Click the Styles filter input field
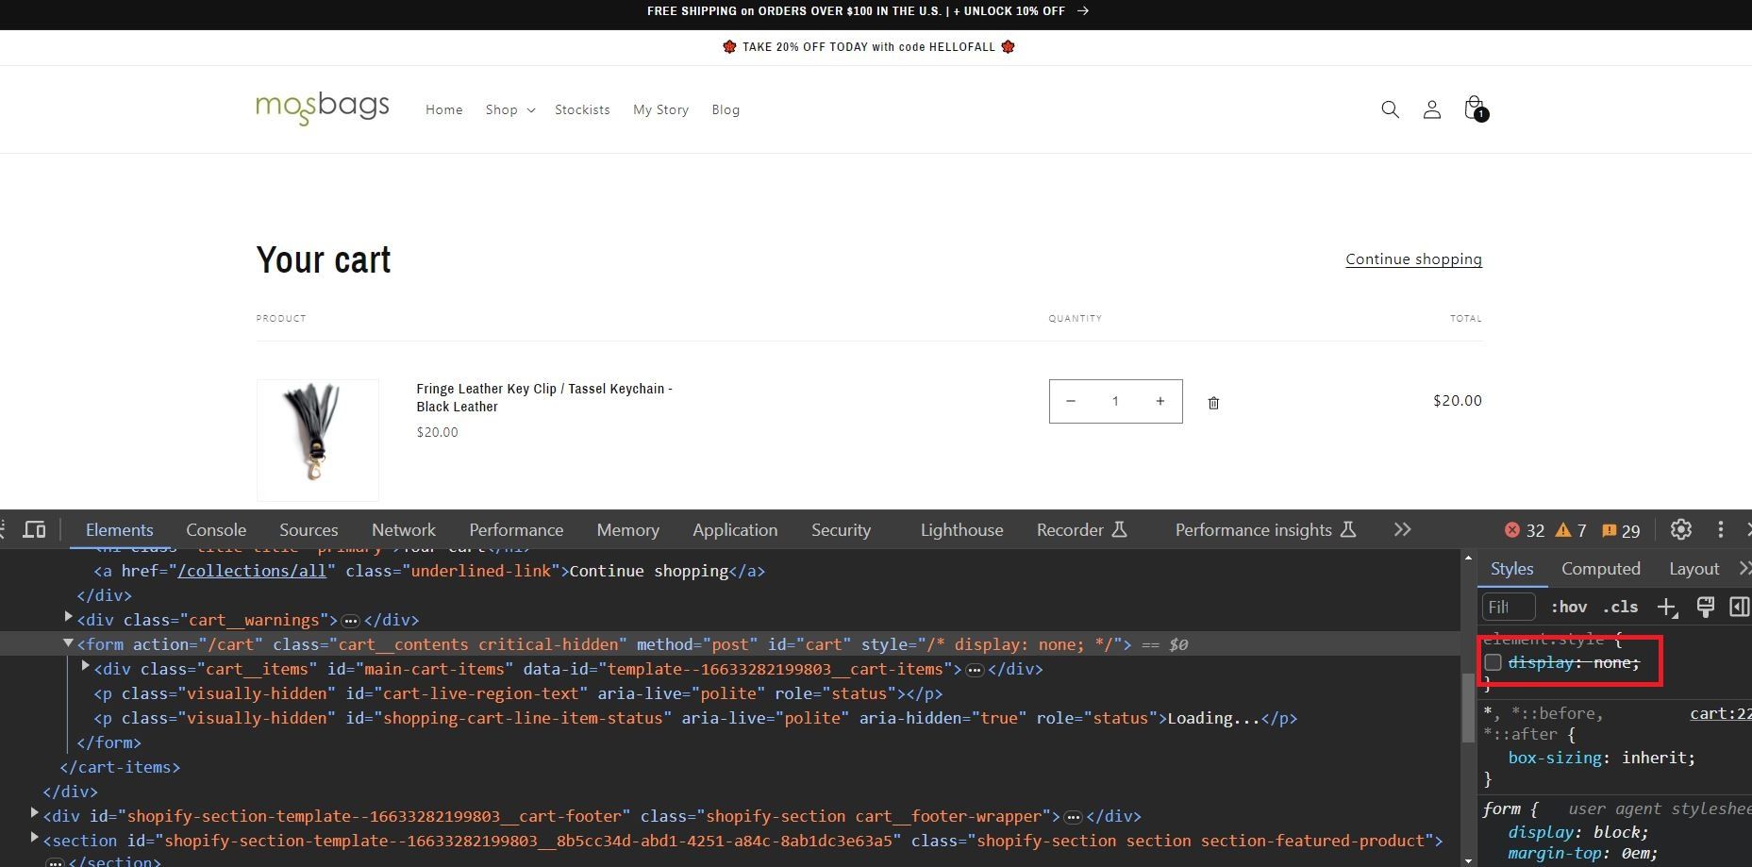Viewport: 1752px width, 867px height. [1508, 608]
